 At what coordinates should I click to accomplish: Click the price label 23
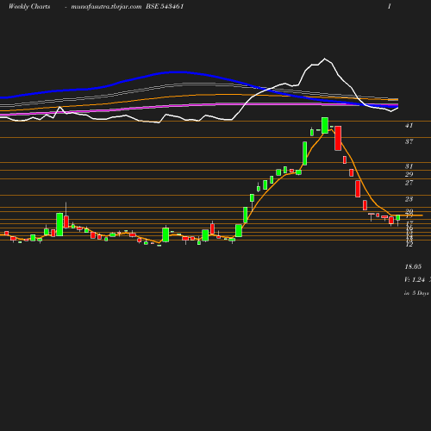click(409, 199)
